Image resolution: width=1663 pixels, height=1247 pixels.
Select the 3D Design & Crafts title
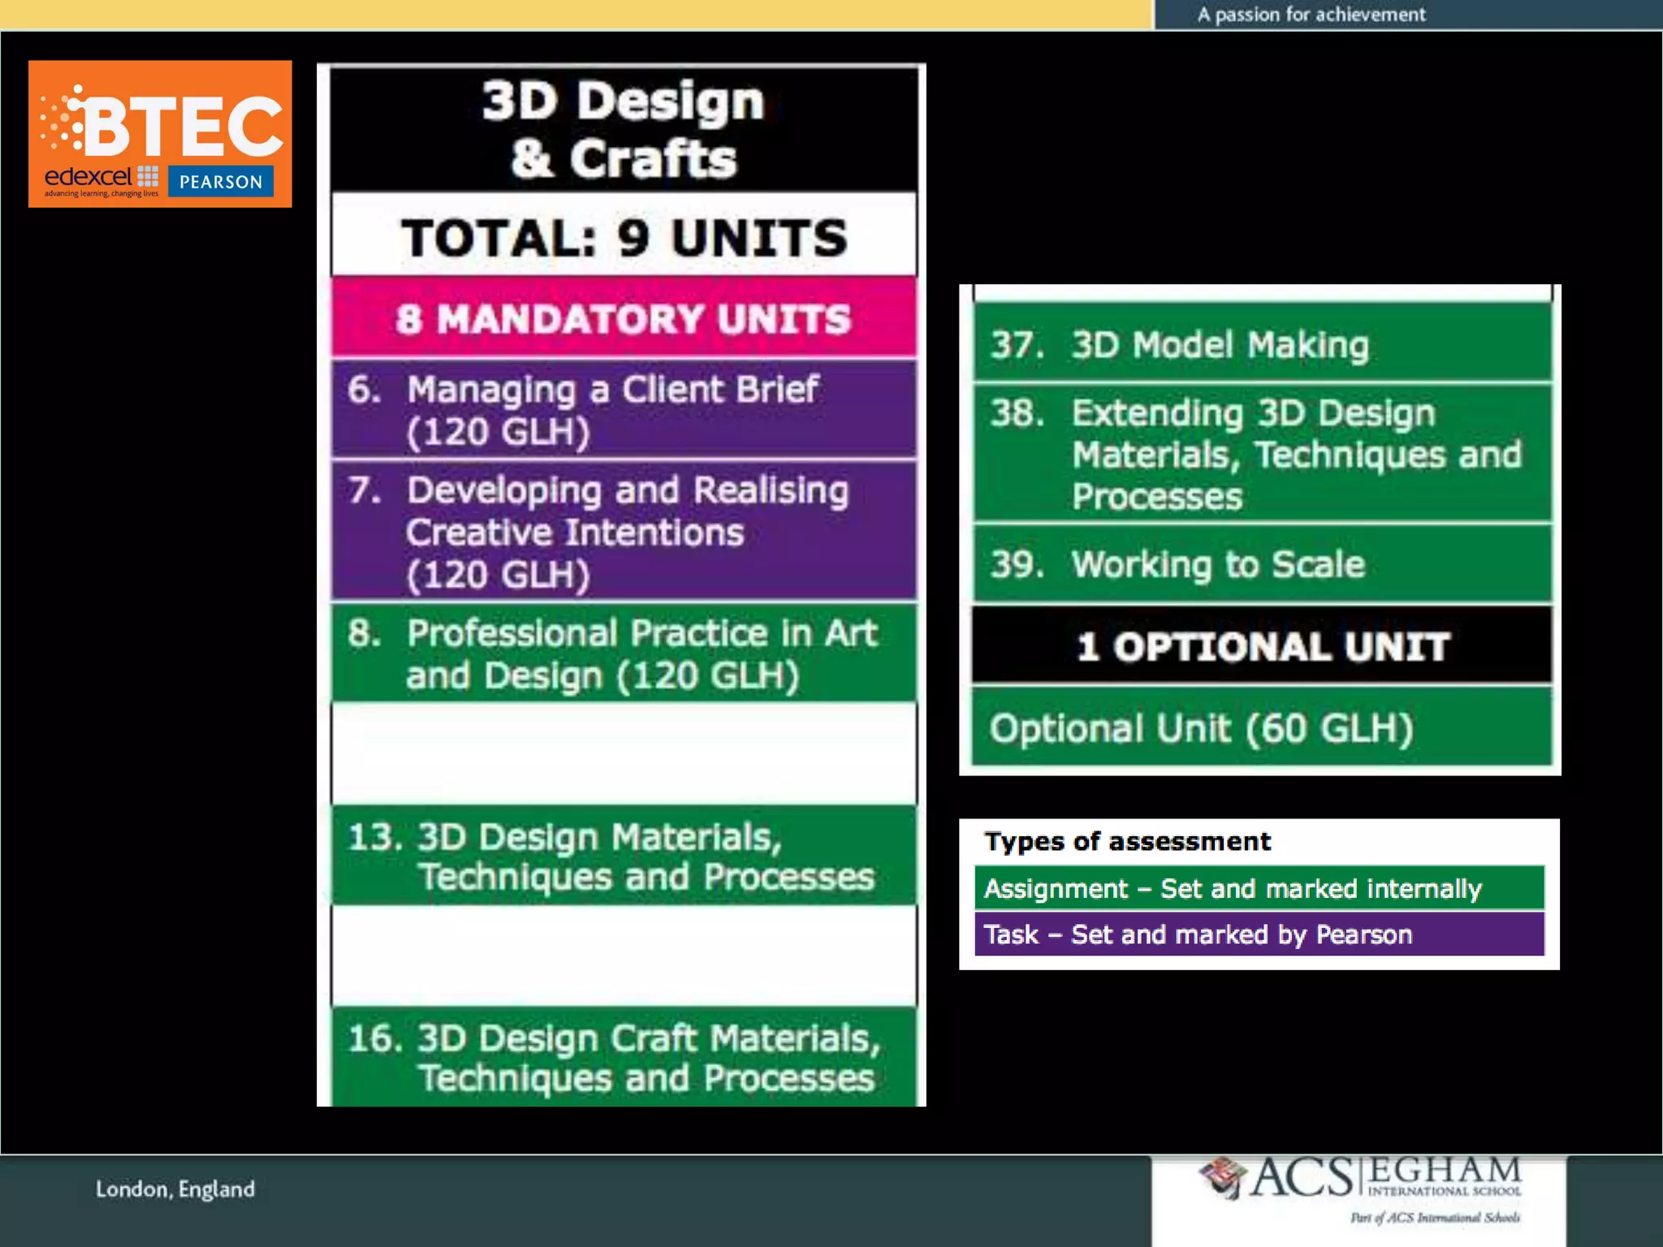(623, 129)
